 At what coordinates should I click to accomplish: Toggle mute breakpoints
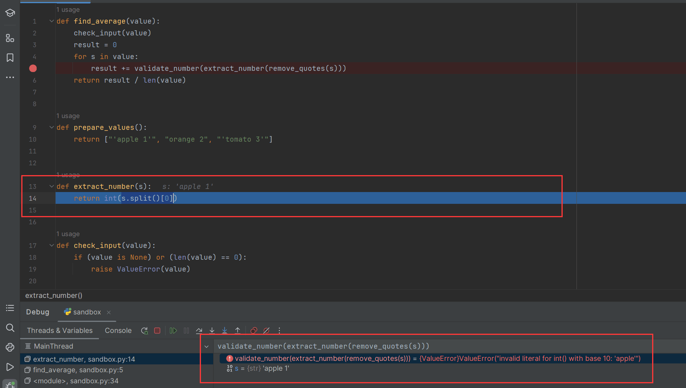coord(266,331)
